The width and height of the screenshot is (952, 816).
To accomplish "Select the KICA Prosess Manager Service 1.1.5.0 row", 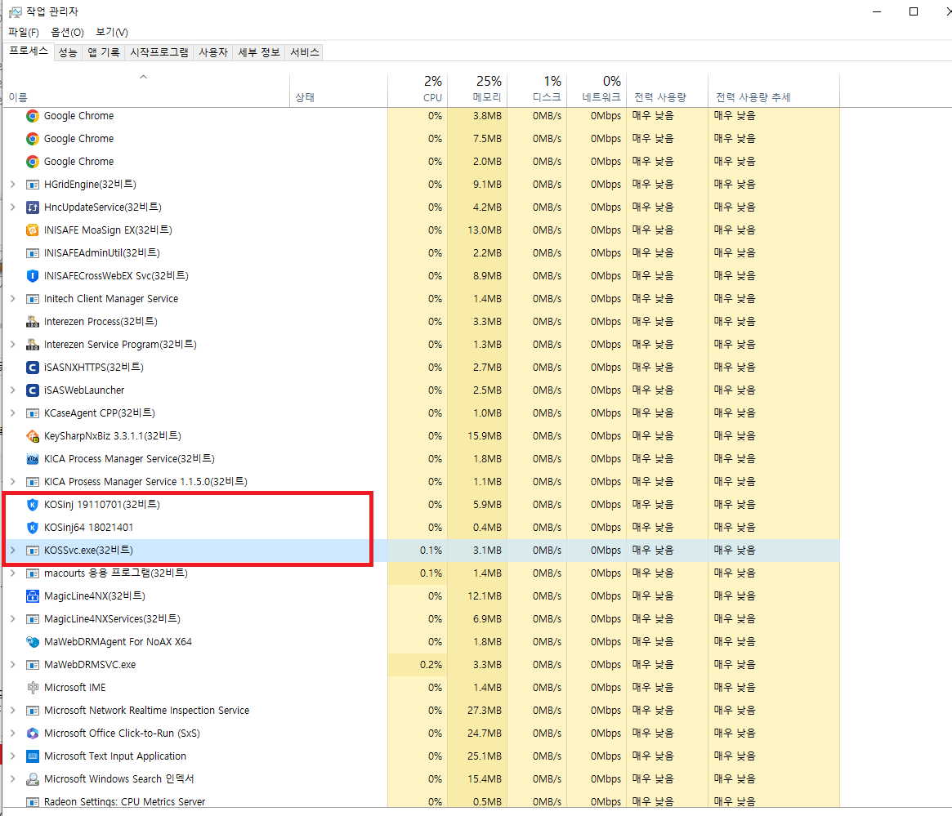I will (x=422, y=482).
